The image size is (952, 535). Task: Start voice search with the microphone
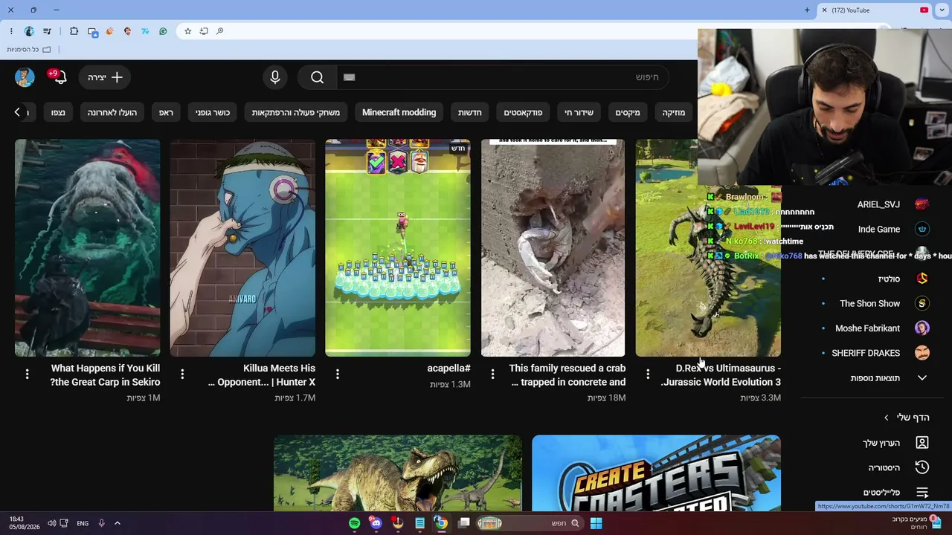pyautogui.click(x=275, y=77)
